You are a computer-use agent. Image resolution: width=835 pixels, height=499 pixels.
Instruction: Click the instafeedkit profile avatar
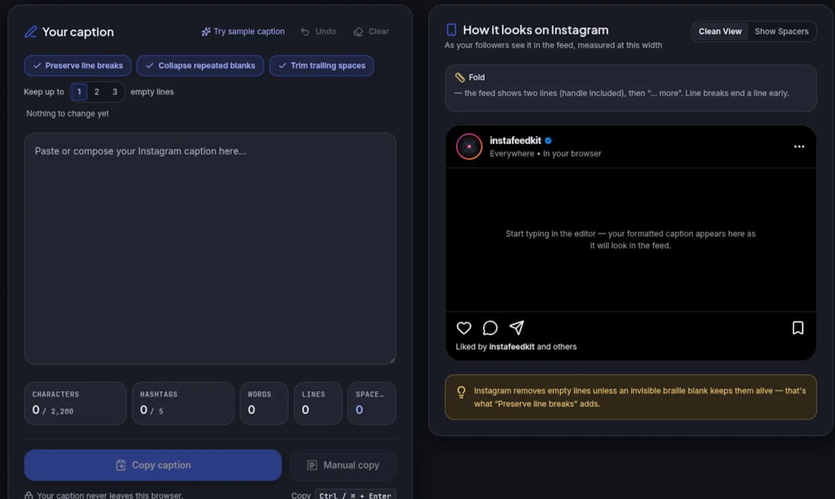(x=469, y=147)
